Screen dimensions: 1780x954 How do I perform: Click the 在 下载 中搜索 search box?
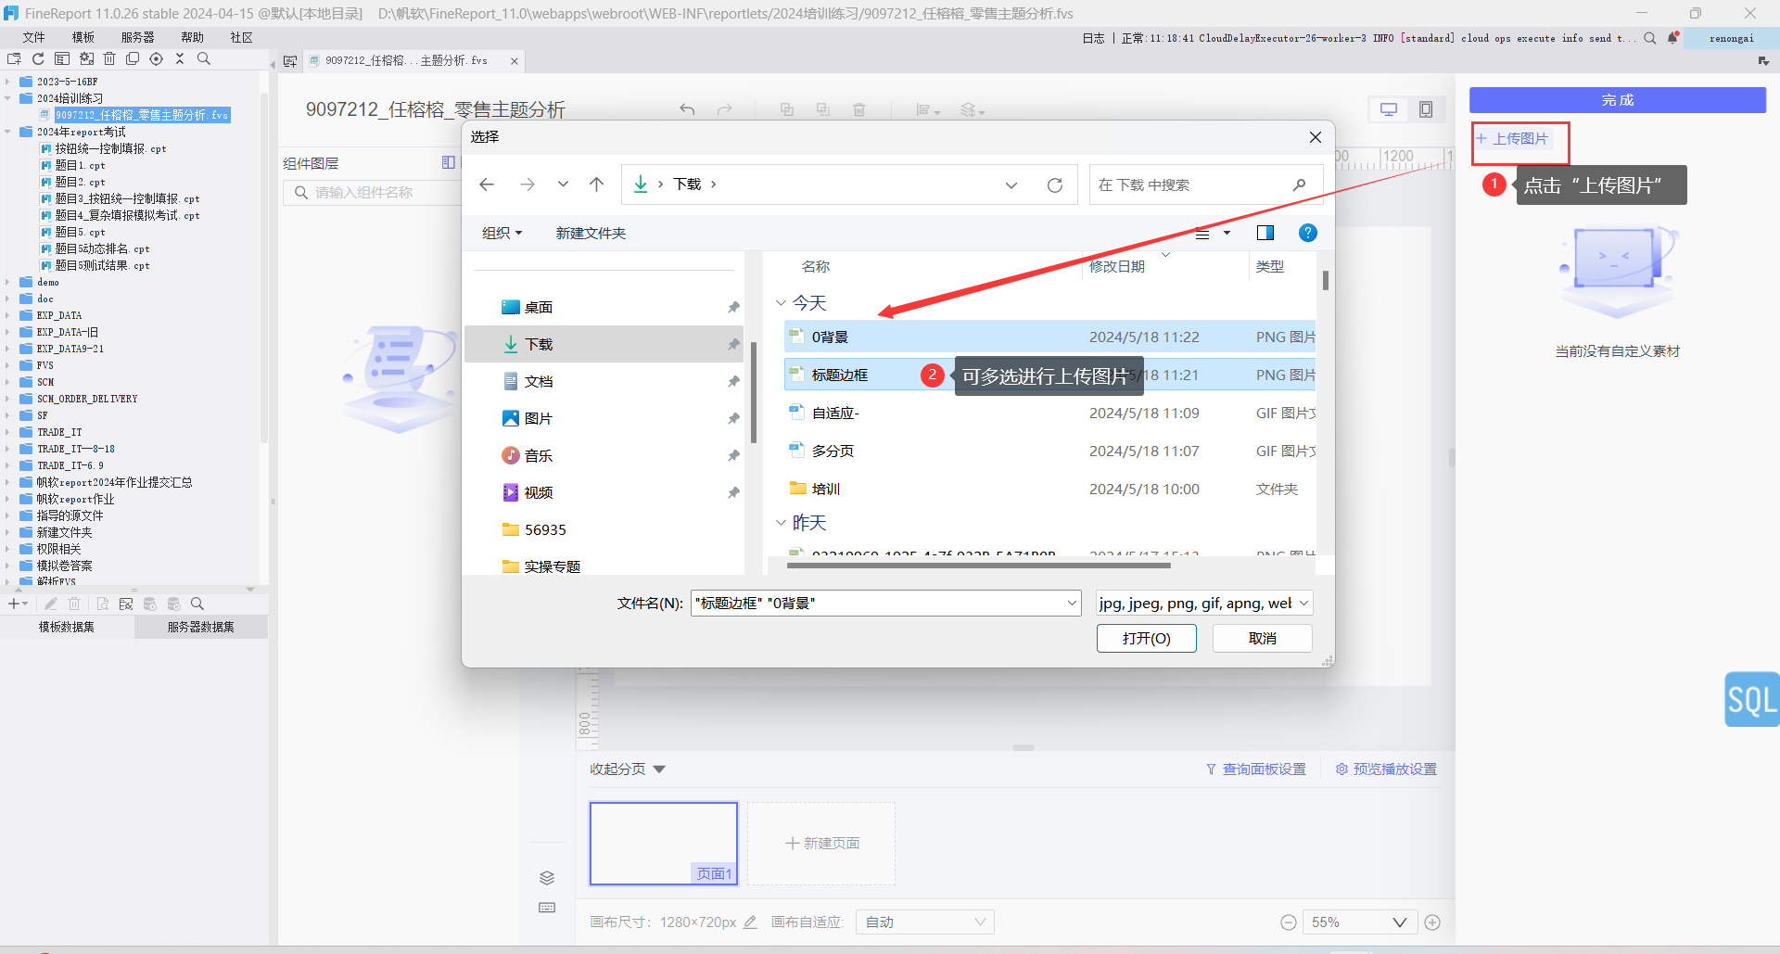coord(1205,185)
